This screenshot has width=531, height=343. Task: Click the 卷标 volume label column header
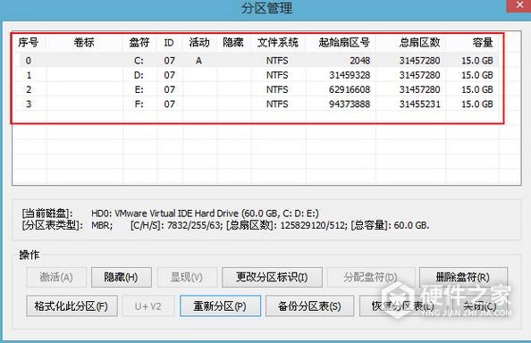pyautogui.click(x=84, y=43)
